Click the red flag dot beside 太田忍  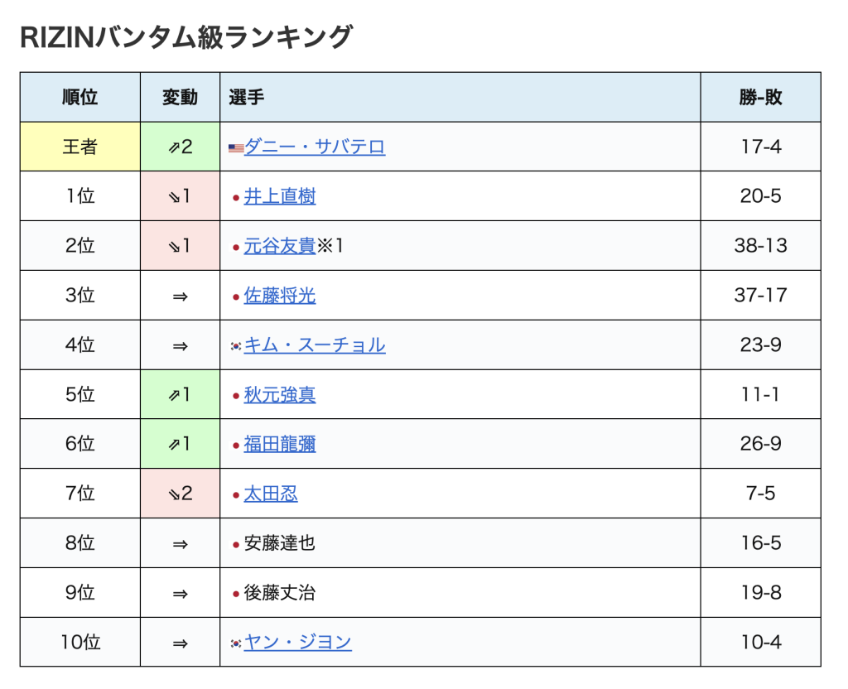point(236,495)
